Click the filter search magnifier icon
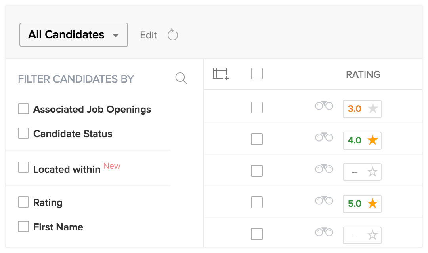428x253 pixels. click(181, 78)
